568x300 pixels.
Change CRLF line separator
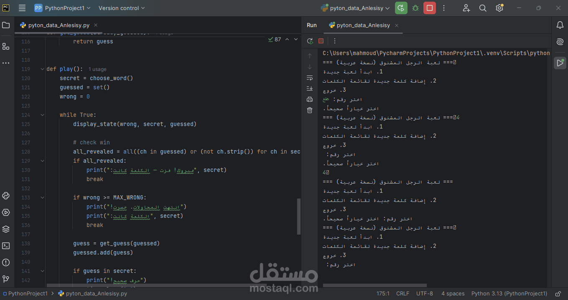point(402,294)
